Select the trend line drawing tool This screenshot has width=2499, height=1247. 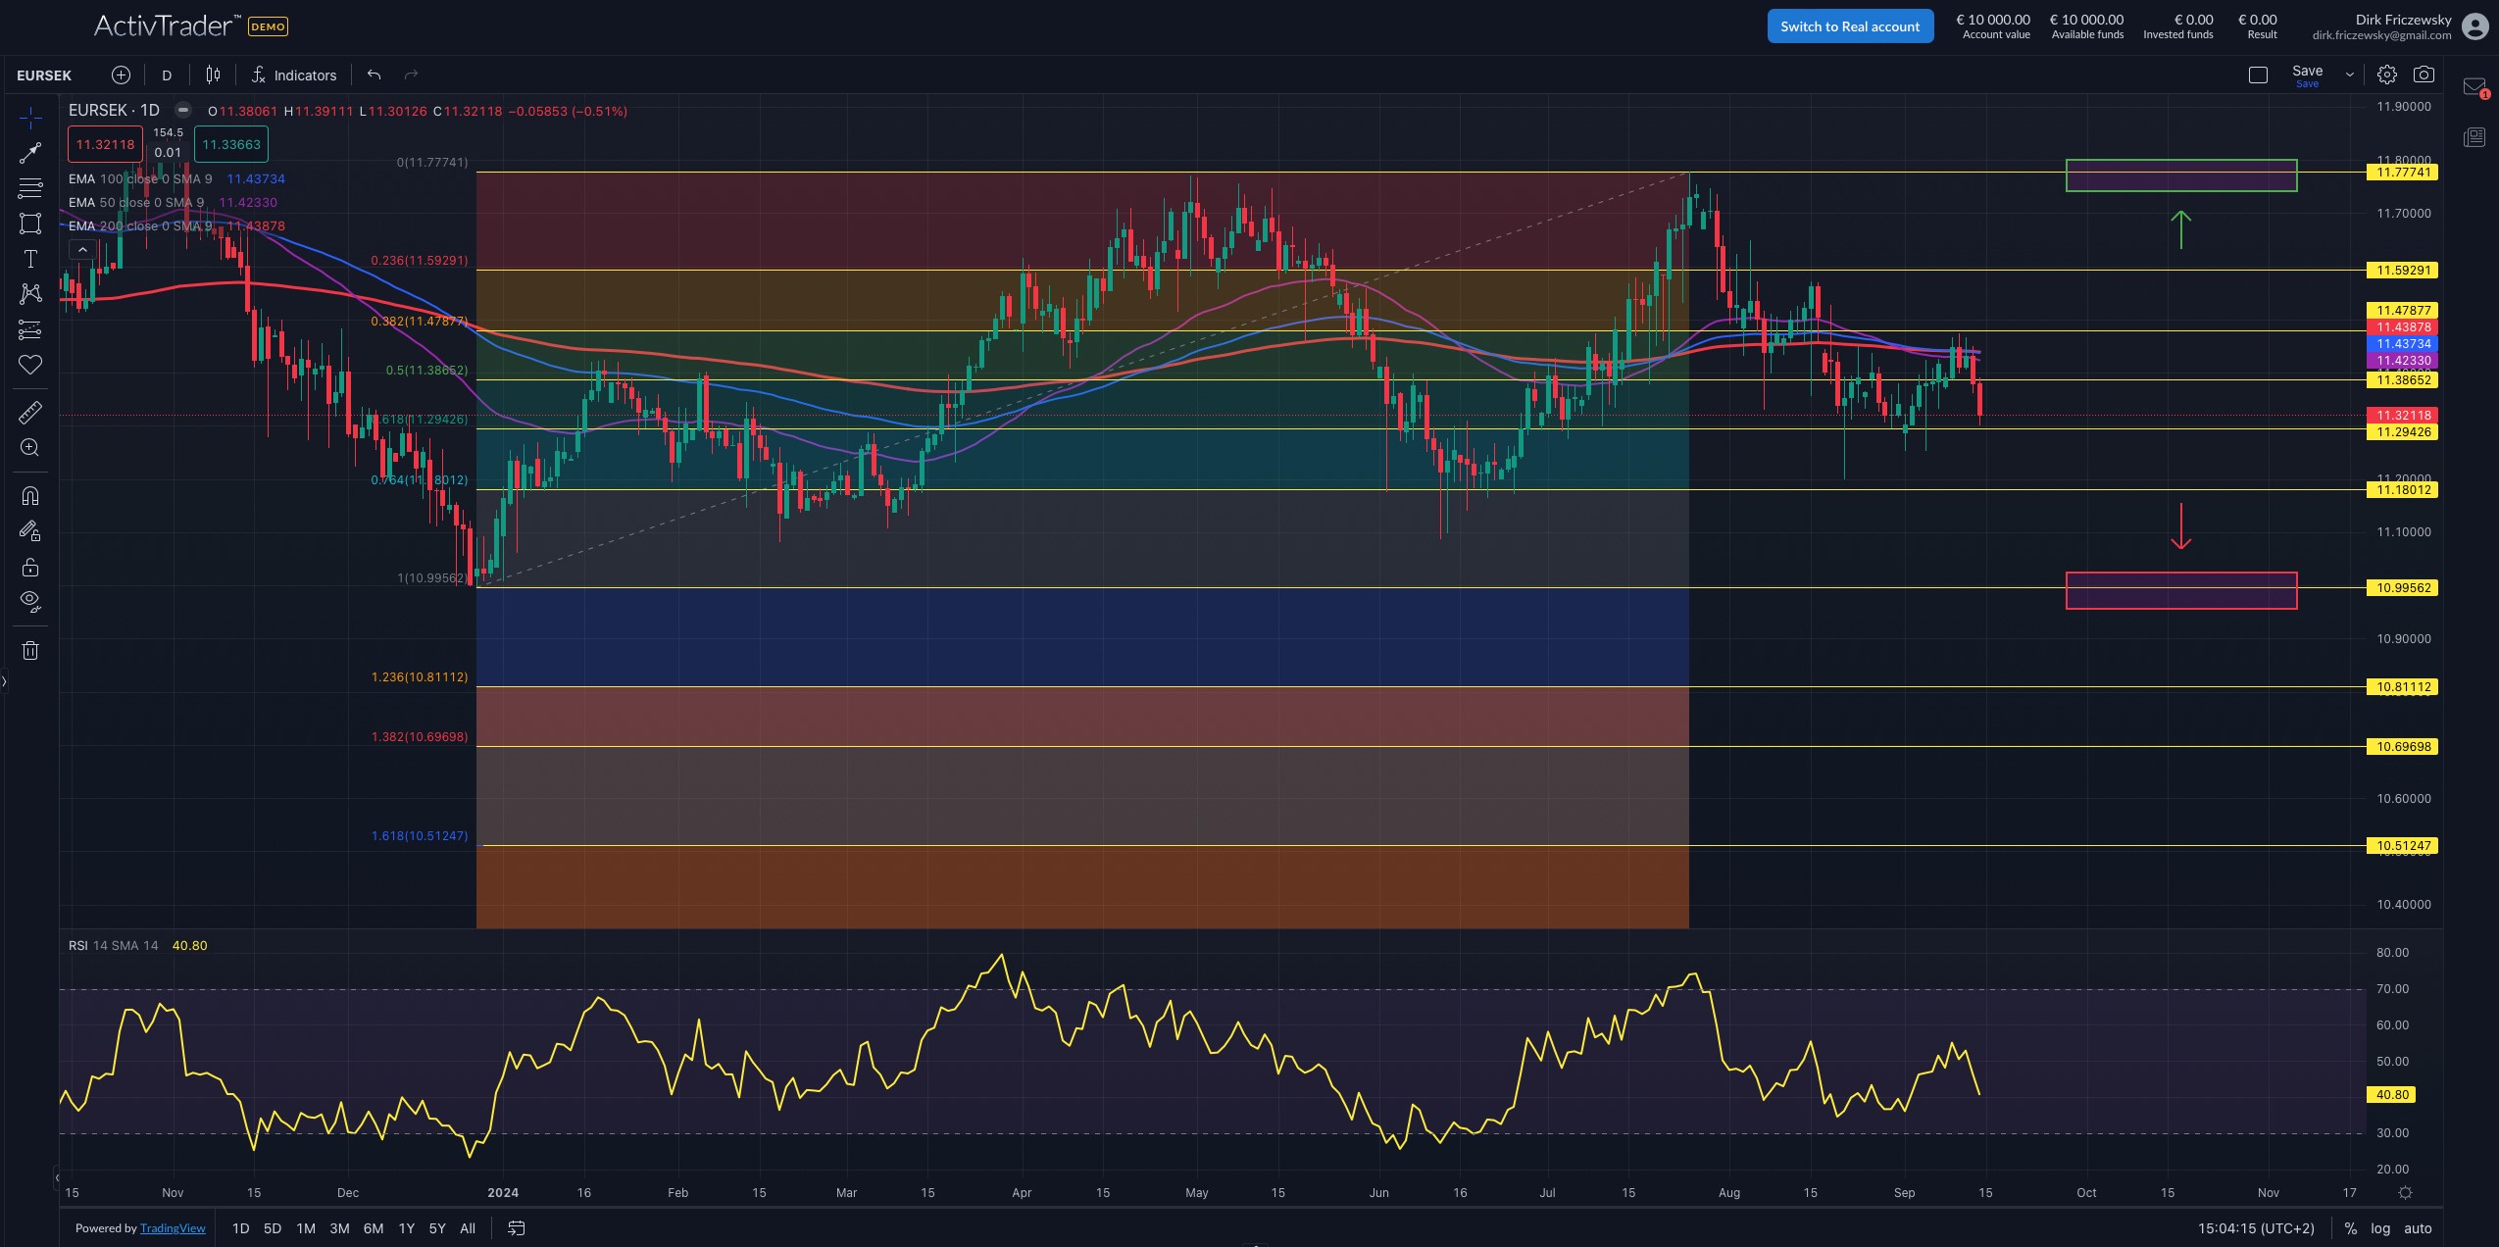click(30, 153)
